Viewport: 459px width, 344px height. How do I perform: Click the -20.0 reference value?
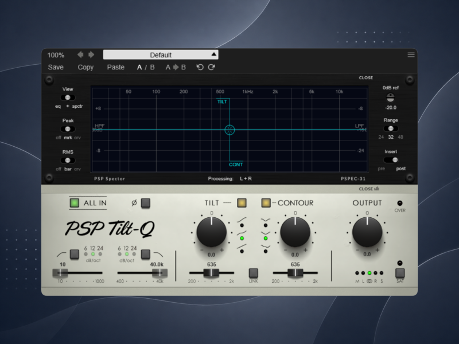(391, 108)
